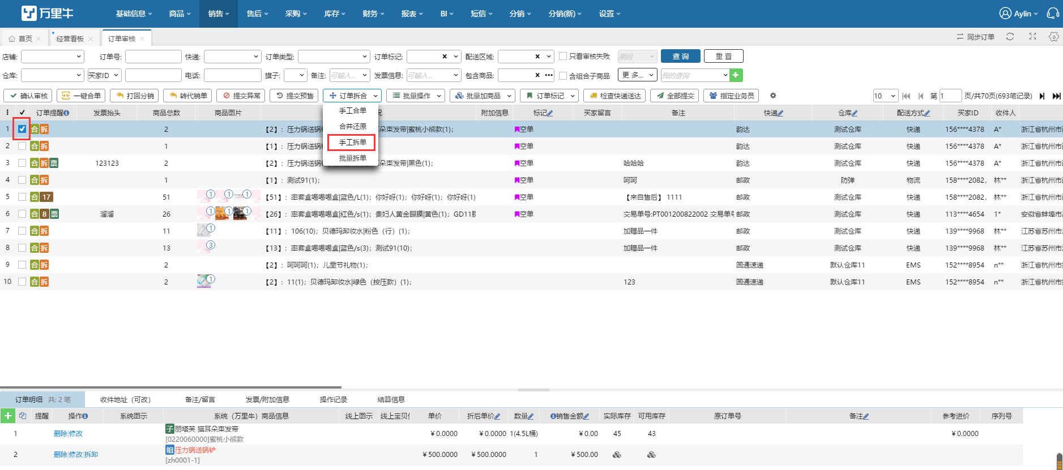Viewport: 1063px width, 470px height.
Task: Click the copy icon in details header
Action: [23, 416]
